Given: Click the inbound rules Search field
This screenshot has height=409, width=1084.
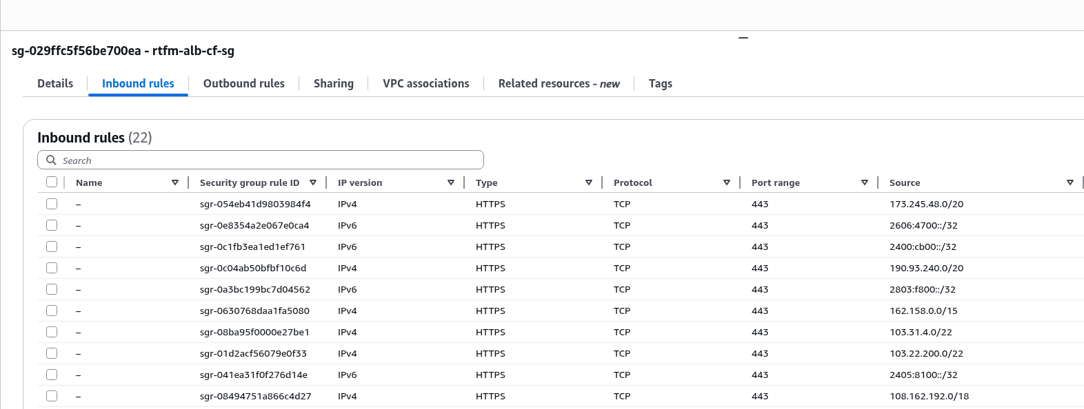Looking at the screenshot, I should click(x=269, y=160).
